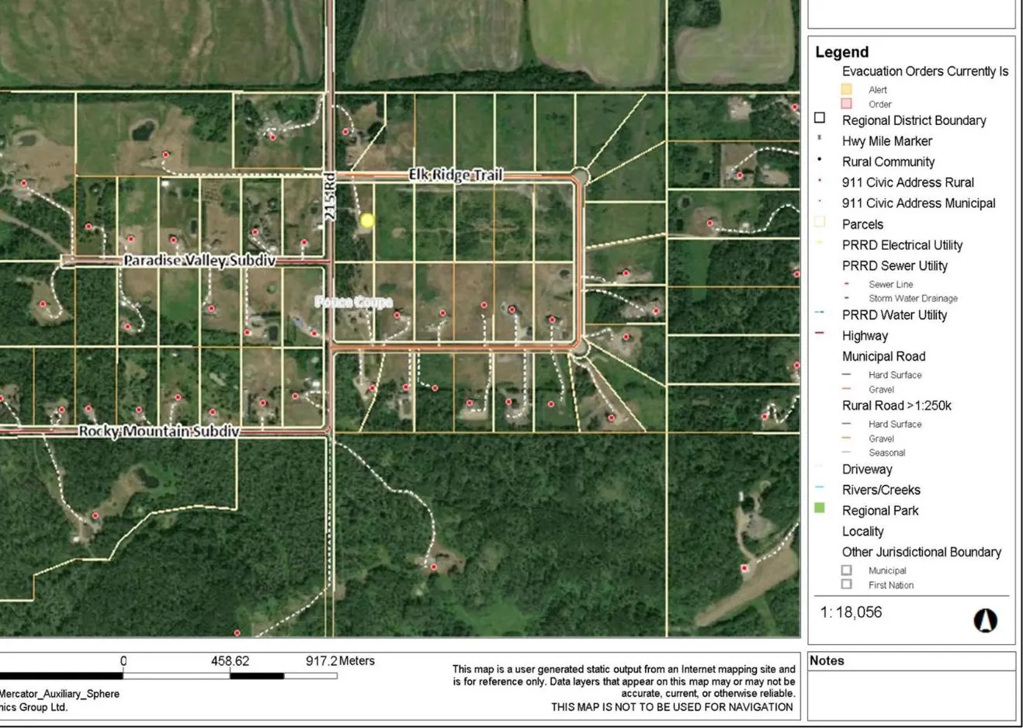Click the Notes box heading
This screenshot has width=1023, height=728.
827,660
